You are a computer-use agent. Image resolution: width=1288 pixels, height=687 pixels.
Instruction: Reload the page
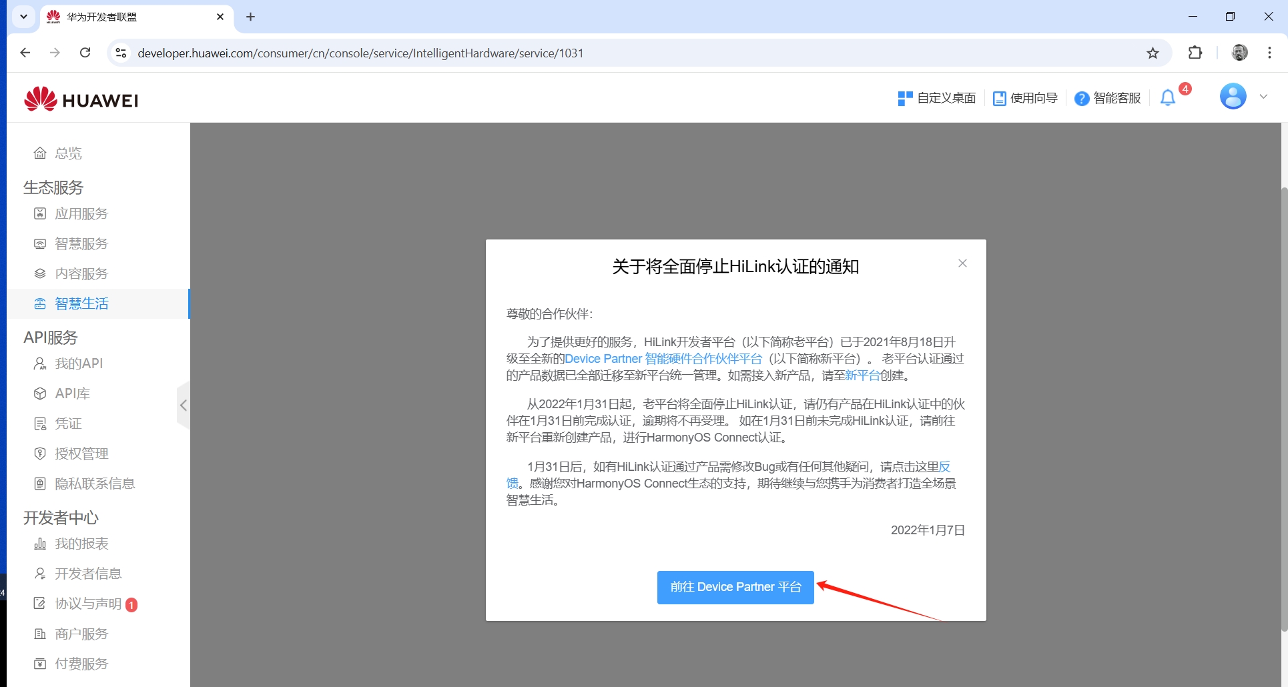[85, 53]
